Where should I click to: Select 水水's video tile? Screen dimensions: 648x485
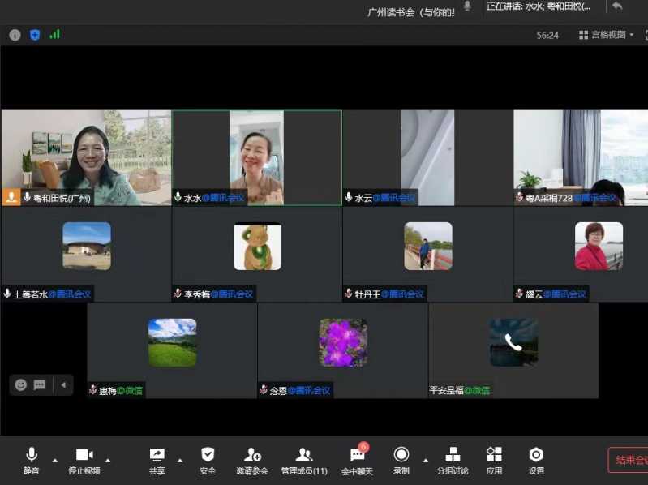(x=256, y=157)
